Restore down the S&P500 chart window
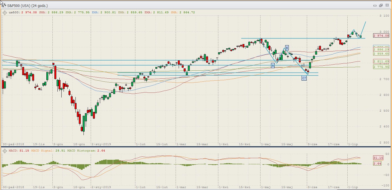The image size is (392, 190). tap(381, 5)
